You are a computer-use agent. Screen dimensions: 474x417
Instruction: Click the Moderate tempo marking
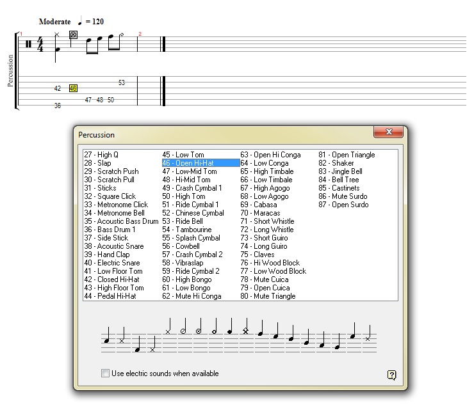pyautogui.click(x=54, y=22)
